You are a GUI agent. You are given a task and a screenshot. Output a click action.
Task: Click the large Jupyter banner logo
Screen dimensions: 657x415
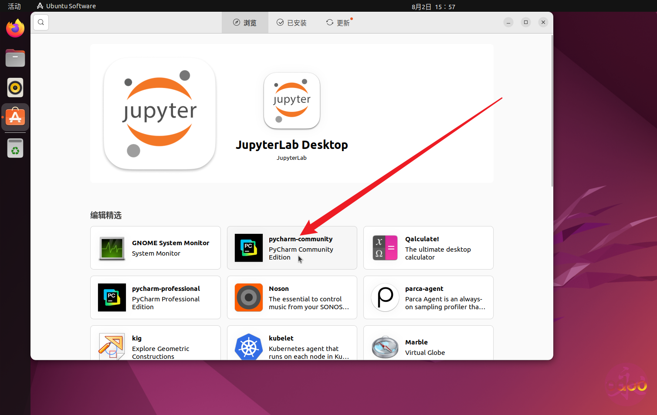[x=159, y=114]
